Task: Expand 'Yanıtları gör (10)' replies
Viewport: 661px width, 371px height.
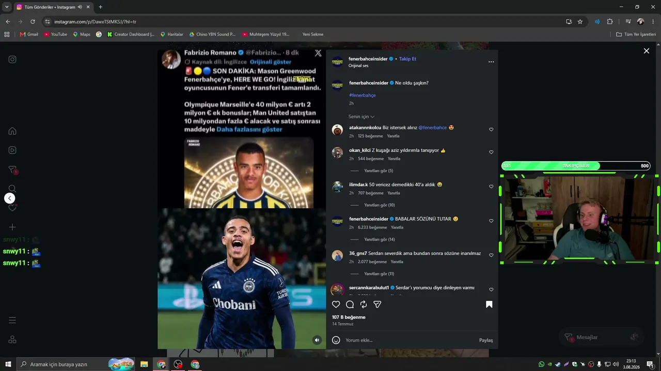Action: pyautogui.click(x=380, y=205)
